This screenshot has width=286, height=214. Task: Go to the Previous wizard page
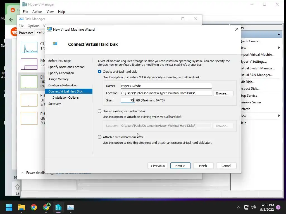pyautogui.click(x=158, y=166)
